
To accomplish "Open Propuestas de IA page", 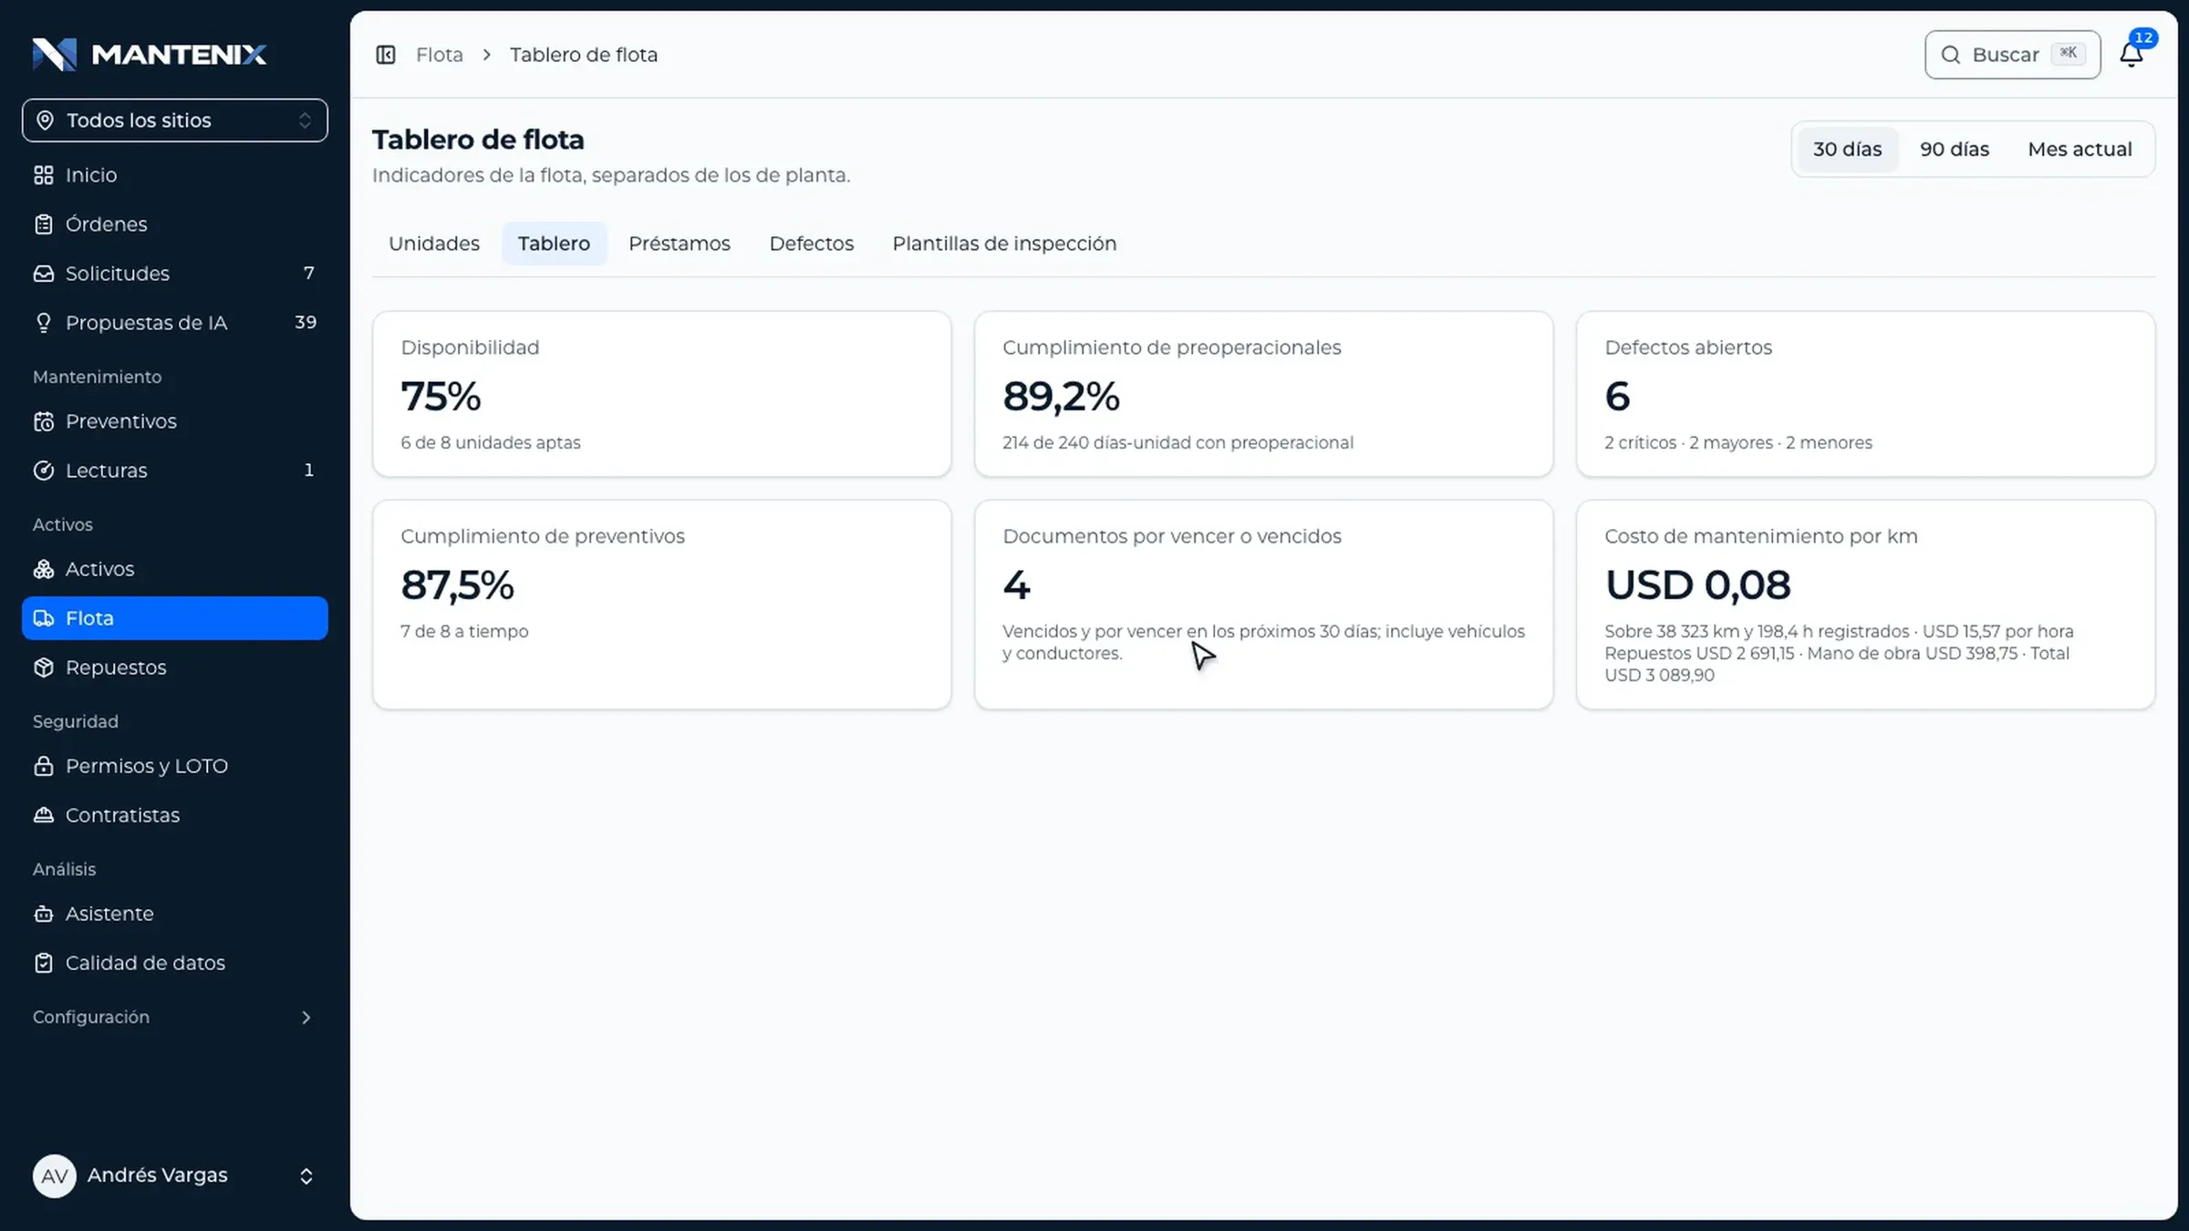I will click(x=175, y=323).
